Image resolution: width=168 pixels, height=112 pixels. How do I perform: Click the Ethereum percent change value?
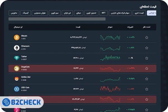coord(131,48)
